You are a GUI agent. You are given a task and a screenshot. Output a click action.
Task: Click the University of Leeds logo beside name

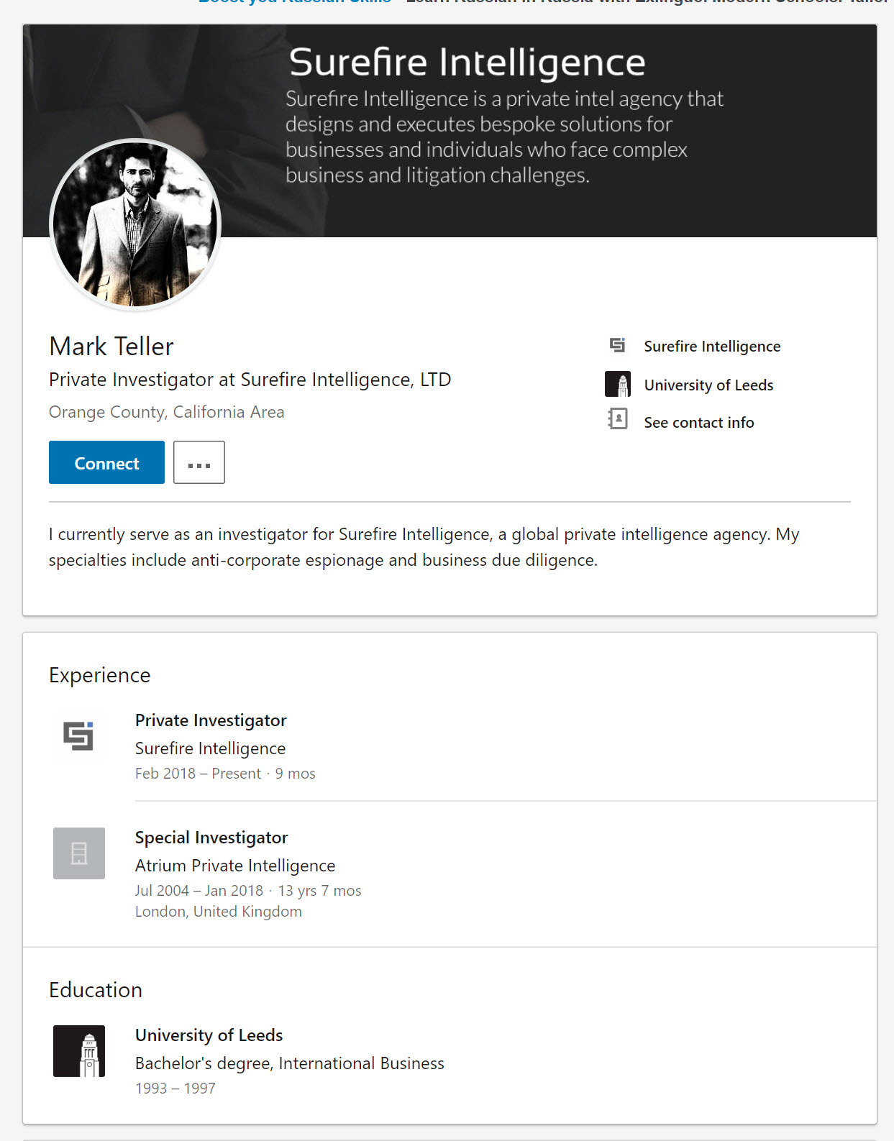coord(618,385)
